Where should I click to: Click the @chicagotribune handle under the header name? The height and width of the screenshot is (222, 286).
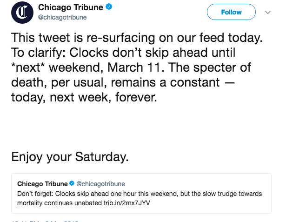coord(62,17)
